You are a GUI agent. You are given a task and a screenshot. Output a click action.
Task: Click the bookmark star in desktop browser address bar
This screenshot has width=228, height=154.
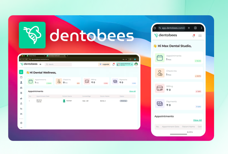(126, 59)
